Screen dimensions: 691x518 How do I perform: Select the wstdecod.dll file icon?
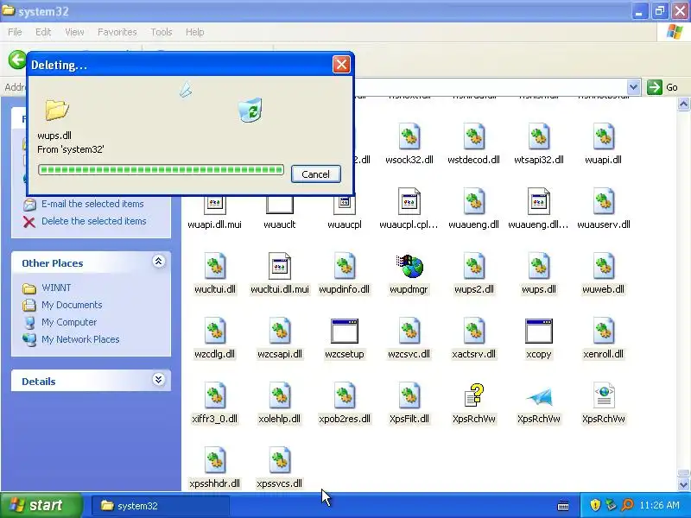473,136
